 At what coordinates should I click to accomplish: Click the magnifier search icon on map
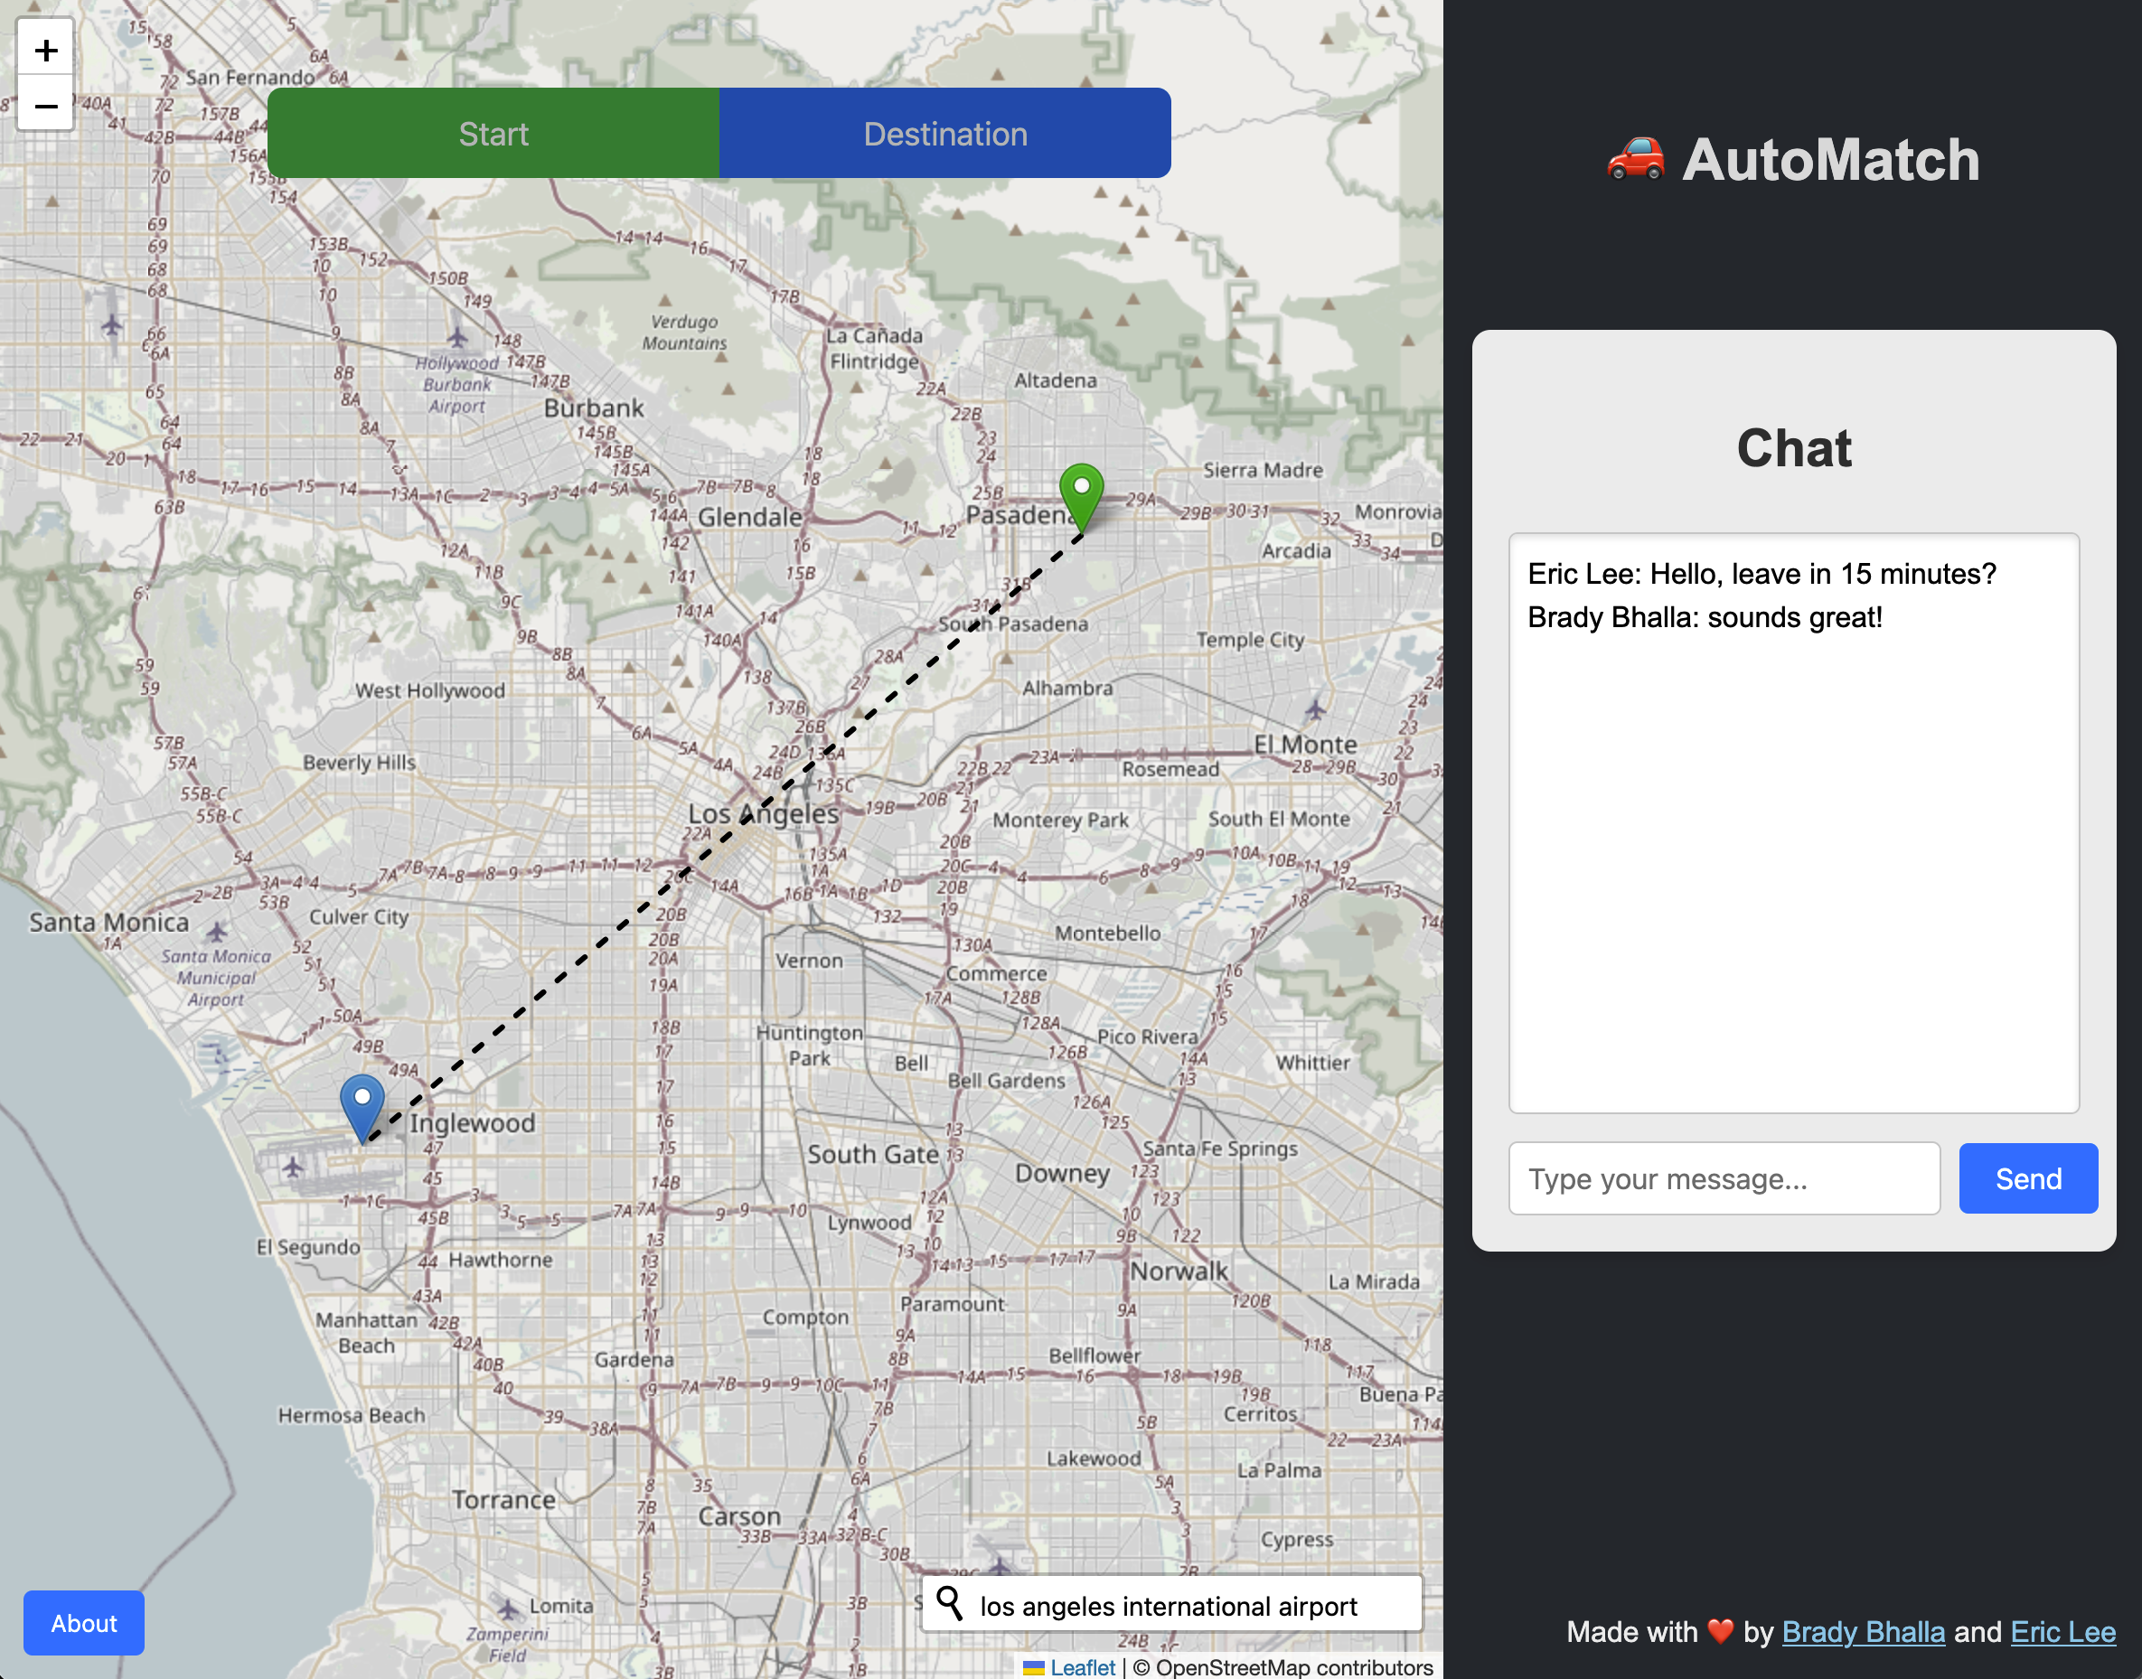coord(949,1603)
